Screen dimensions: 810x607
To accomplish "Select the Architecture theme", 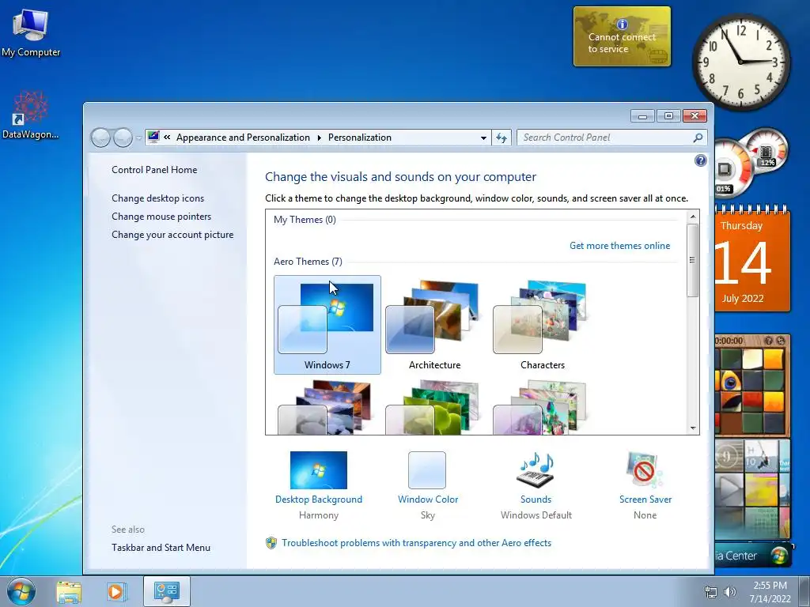I will (434, 325).
